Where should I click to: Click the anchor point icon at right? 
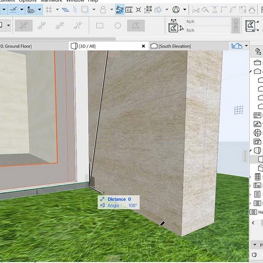(x=252, y=26)
